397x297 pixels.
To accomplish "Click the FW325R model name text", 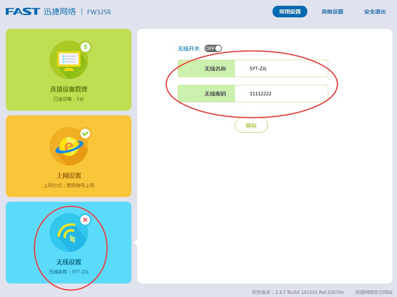I will click(99, 12).
